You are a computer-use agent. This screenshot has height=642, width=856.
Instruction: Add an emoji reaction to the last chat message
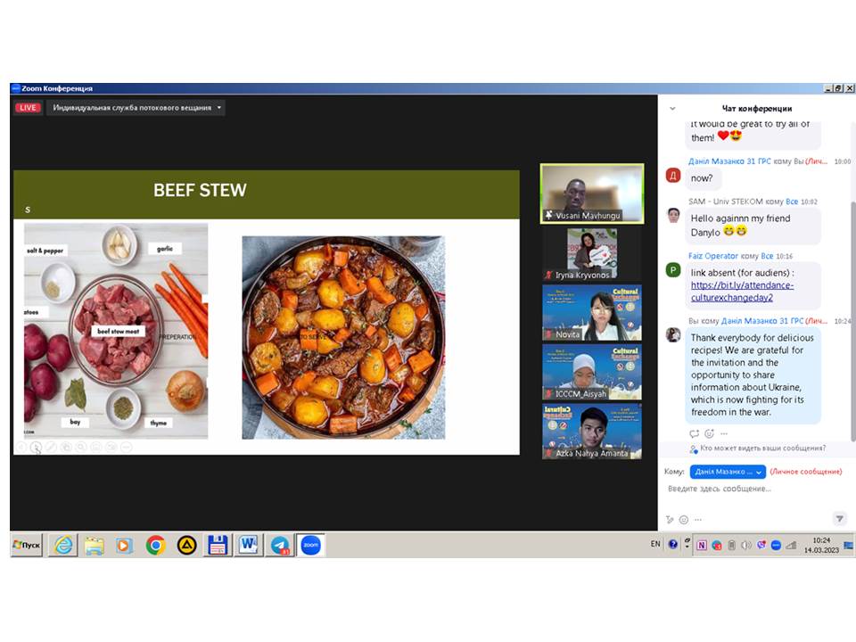click(x=709, y=433)
